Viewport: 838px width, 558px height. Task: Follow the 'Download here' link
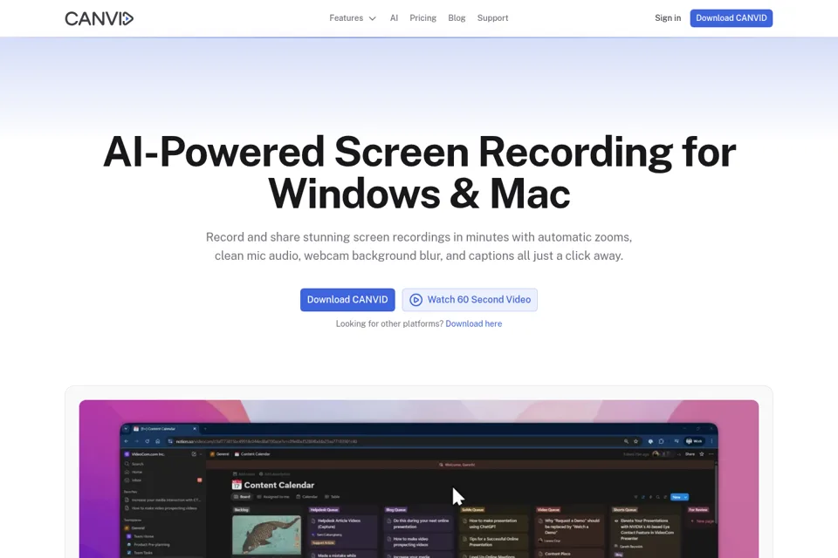pos(473,323)
